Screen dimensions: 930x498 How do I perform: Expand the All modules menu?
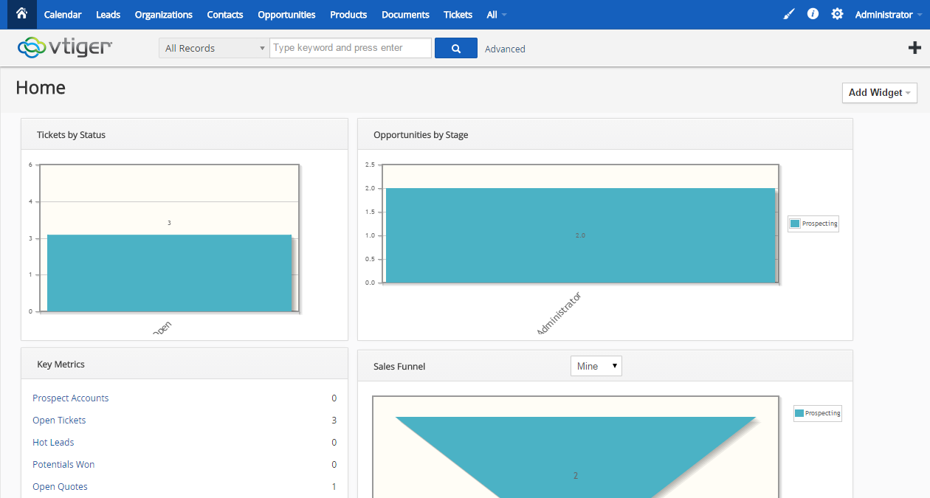[x=497, y=15]
